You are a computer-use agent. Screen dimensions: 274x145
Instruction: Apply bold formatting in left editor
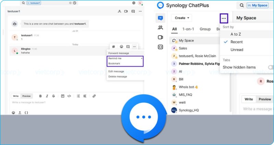point(40,96)
